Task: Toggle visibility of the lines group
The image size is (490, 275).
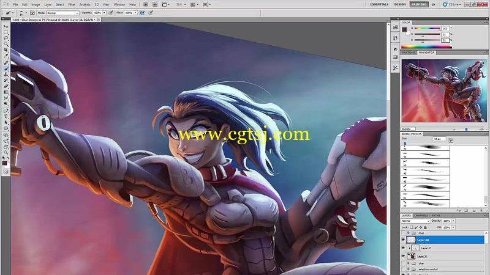Action: click(403, 233)
